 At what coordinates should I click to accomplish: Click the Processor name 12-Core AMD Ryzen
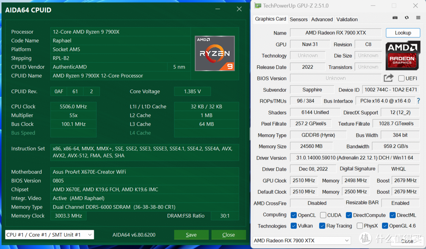120,32
